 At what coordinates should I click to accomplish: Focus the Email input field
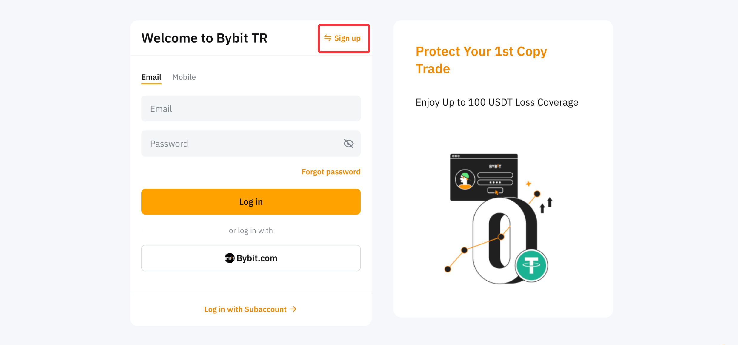pos(251,109)
